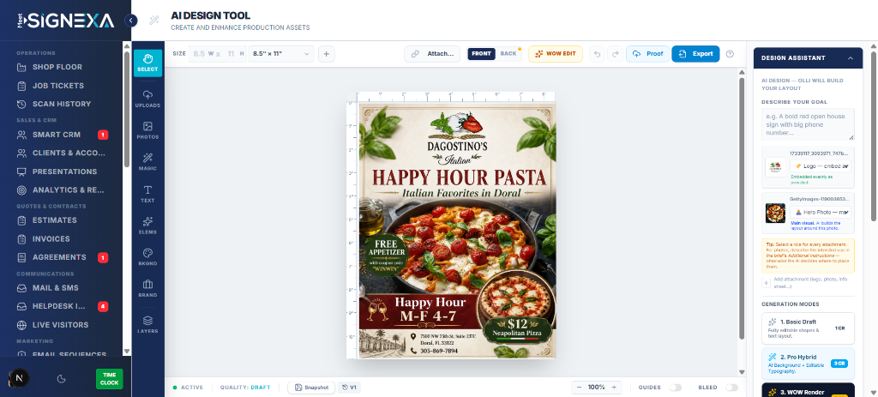The image size is (878, 397).
Task: Click the WOW Edit button
Action: tap(556, 54)
